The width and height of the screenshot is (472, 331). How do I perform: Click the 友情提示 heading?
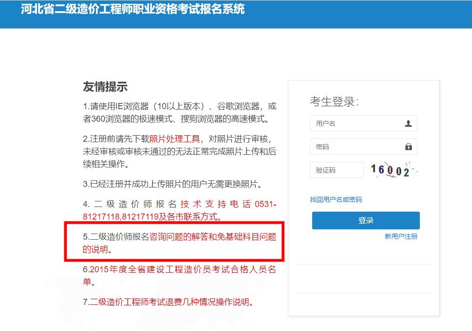pos(105,87)
